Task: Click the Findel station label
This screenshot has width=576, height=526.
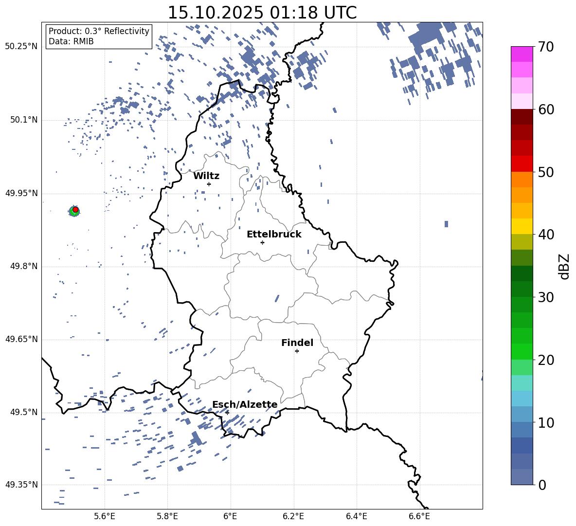Action: pyautogui.click(x=297, y=343)
